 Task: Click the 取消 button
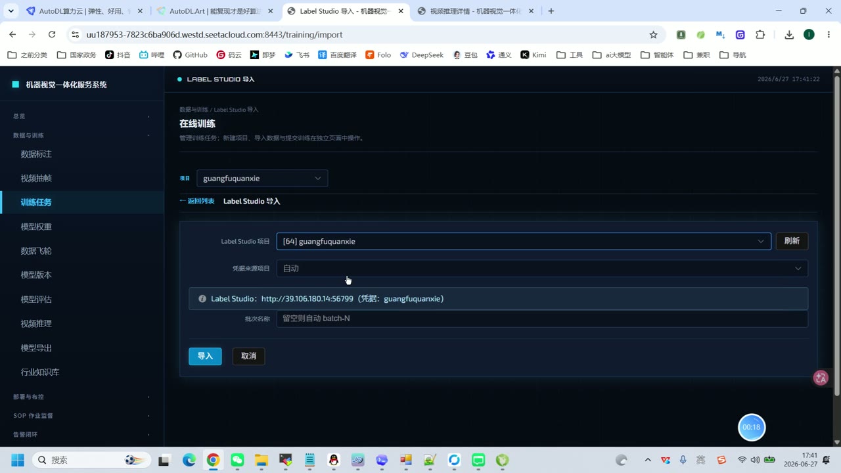[x=248, y=356]
